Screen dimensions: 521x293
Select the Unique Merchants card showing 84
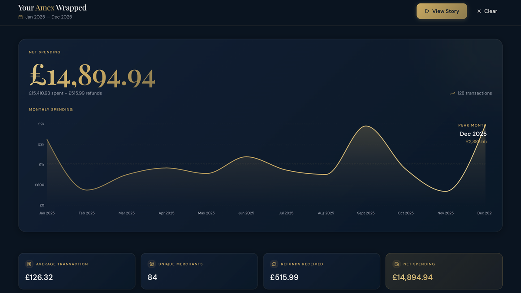(x=199, y=271)
